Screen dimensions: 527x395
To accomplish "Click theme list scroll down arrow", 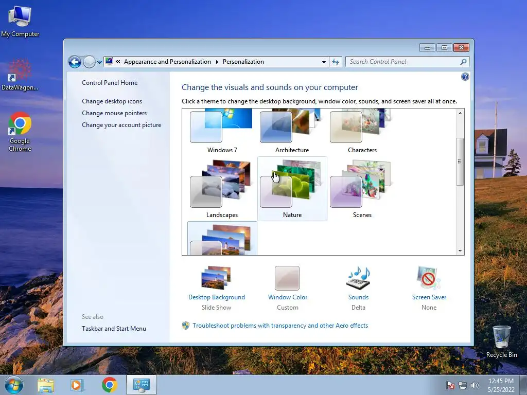I will tap(460, 250).
